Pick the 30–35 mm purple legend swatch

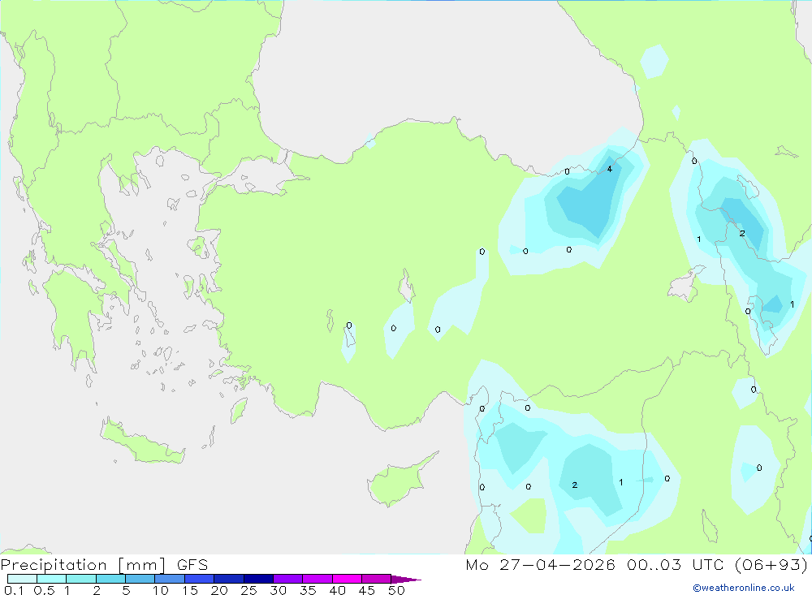[287, 579]
